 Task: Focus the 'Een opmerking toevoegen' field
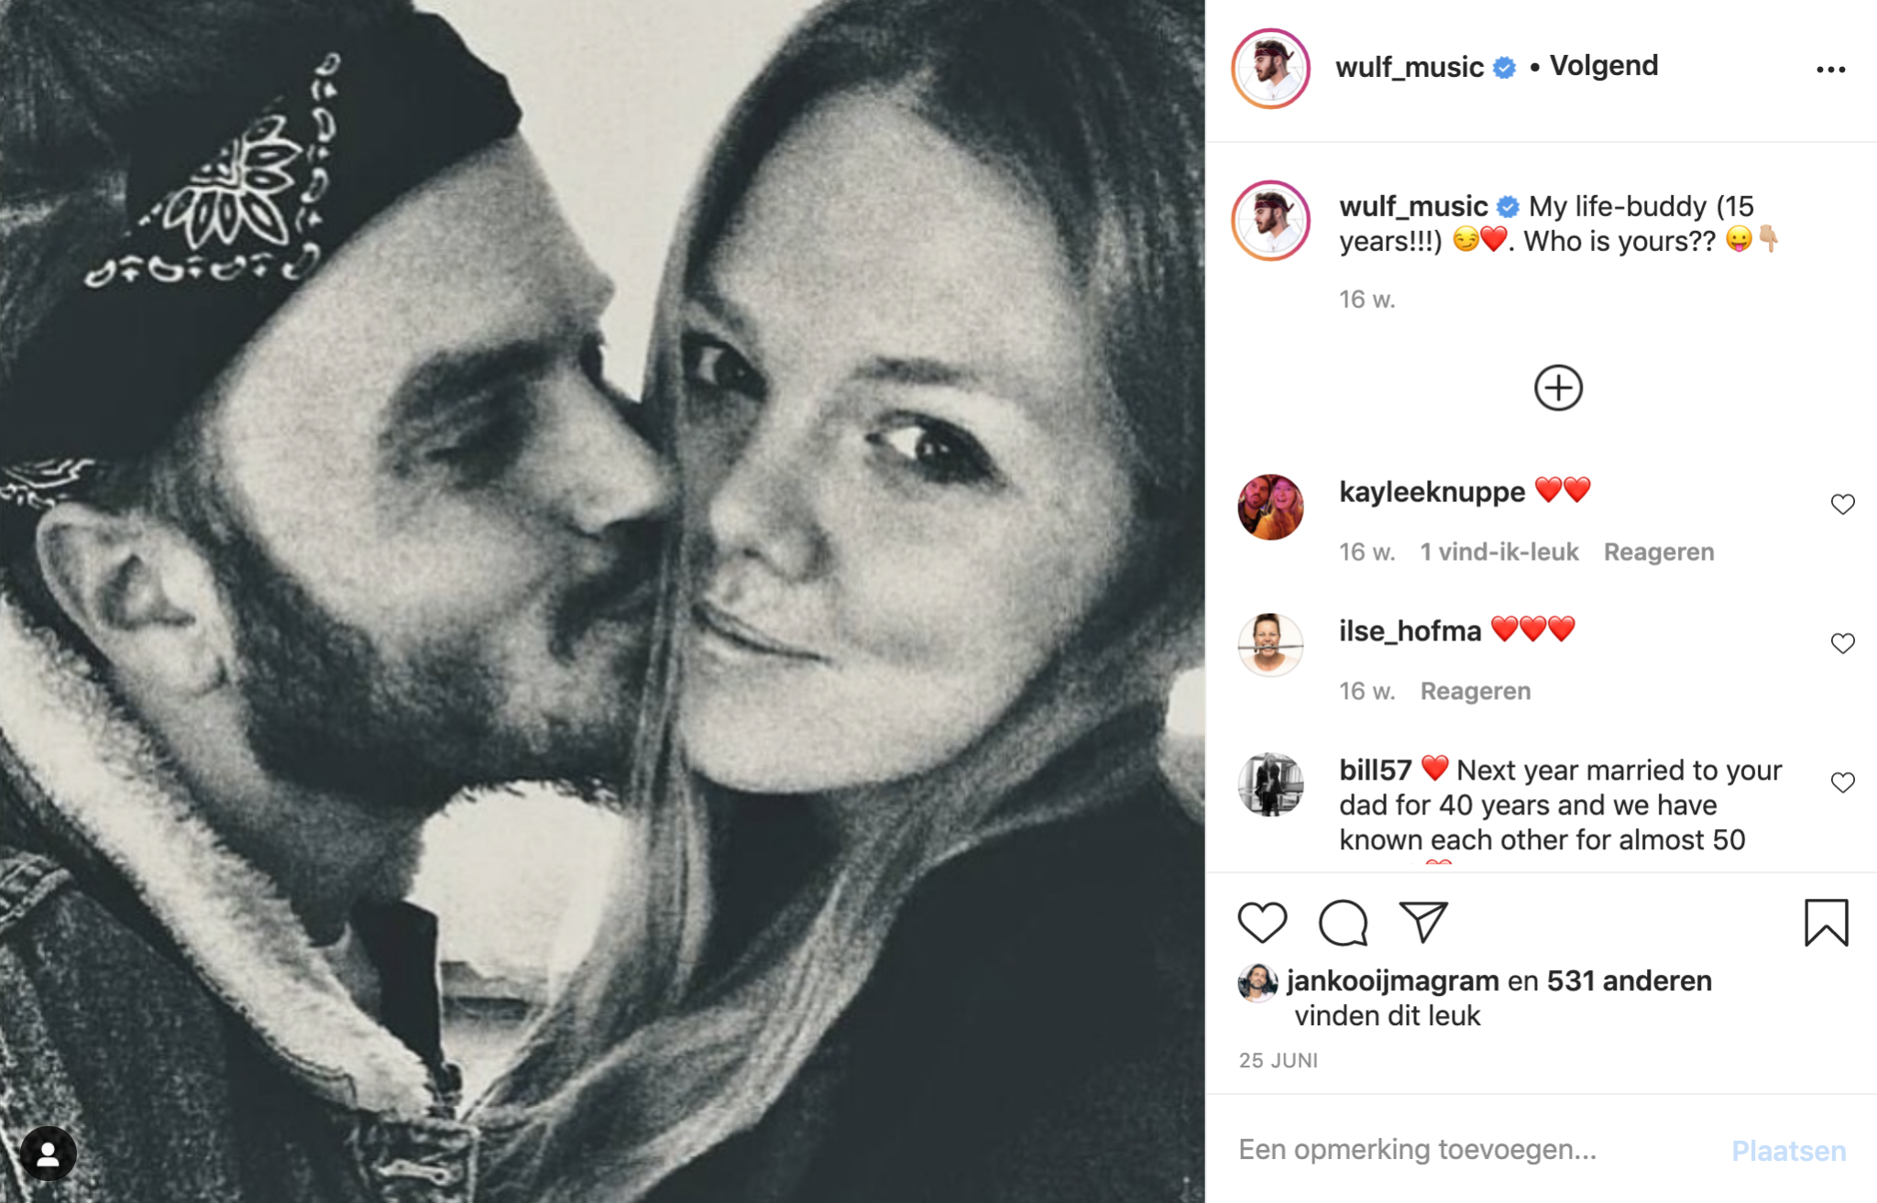(1466, 1149)
